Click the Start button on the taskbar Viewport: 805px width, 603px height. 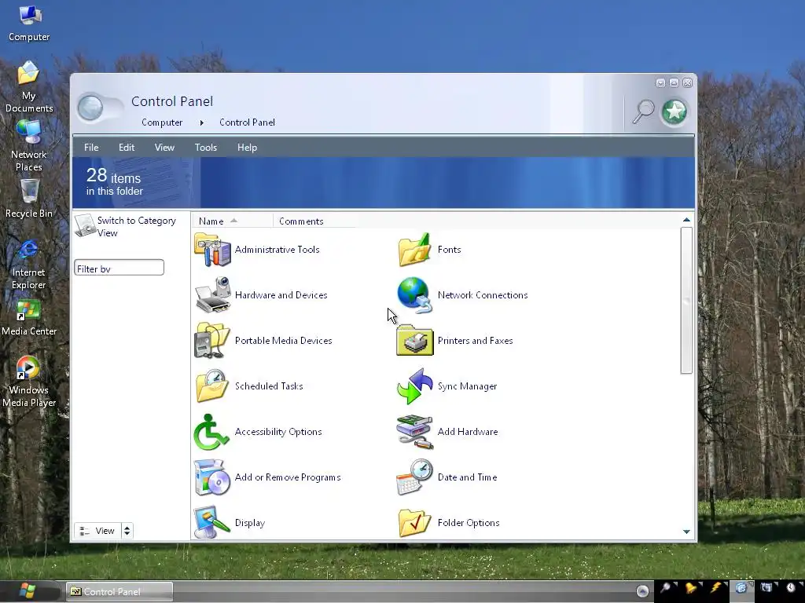28,590
